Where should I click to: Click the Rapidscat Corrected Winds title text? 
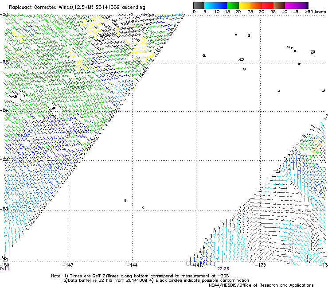pos(77,8)
